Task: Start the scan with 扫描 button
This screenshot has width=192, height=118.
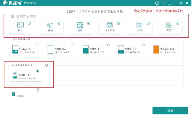Action: [170, 111]
